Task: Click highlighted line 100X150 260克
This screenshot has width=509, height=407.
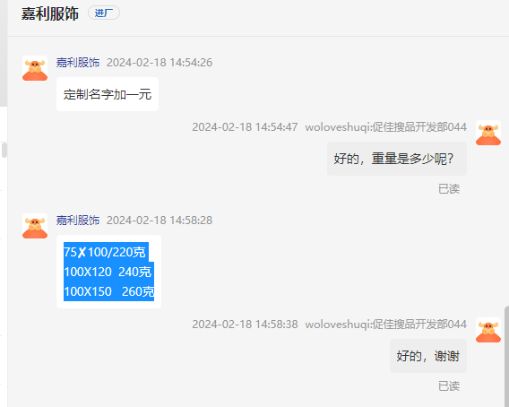Action: [x=108, y=291]
